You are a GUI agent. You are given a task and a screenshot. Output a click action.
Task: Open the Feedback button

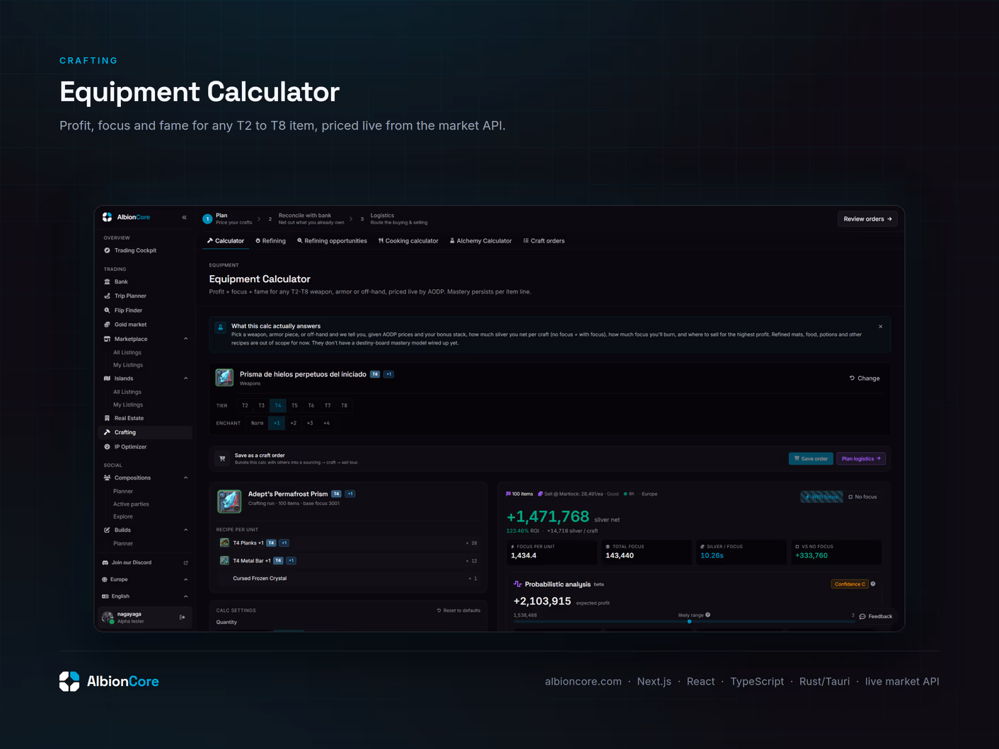(x=876, y=617)
